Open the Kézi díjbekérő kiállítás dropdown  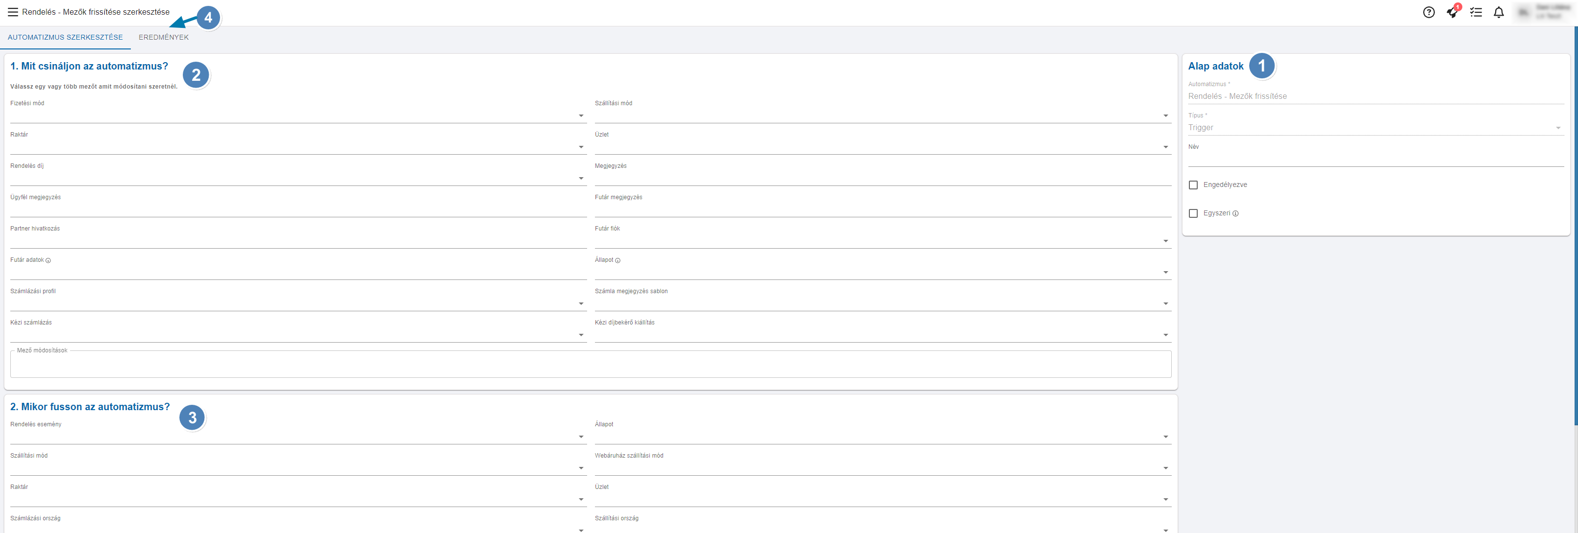[1165, 335]
